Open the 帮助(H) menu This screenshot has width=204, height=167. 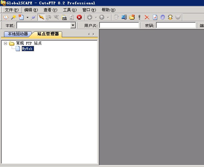109,10
